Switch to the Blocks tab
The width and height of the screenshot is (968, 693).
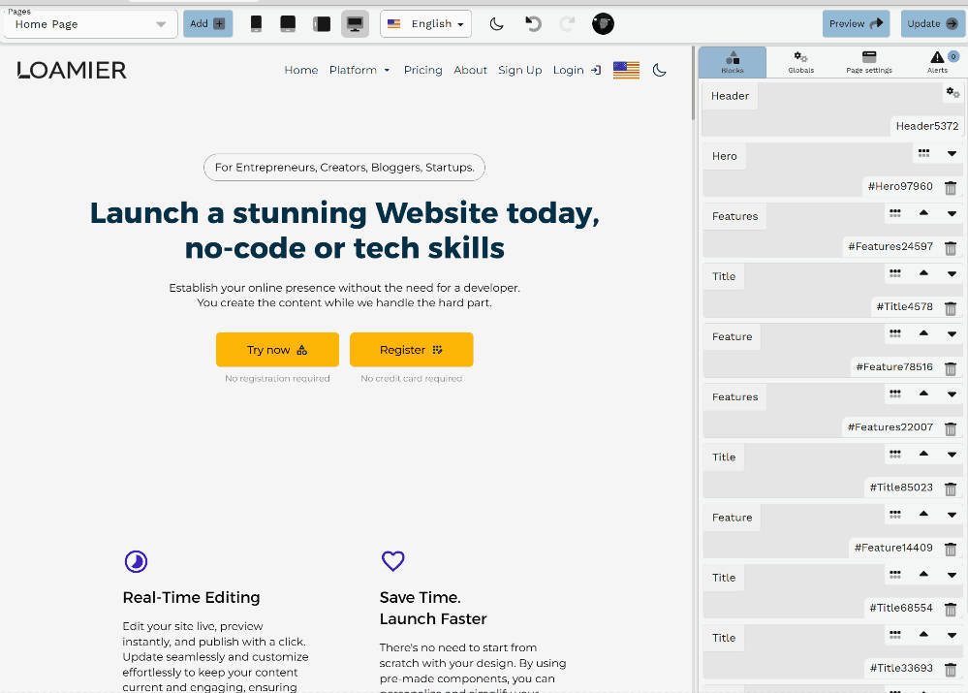[x=733, y=62]
